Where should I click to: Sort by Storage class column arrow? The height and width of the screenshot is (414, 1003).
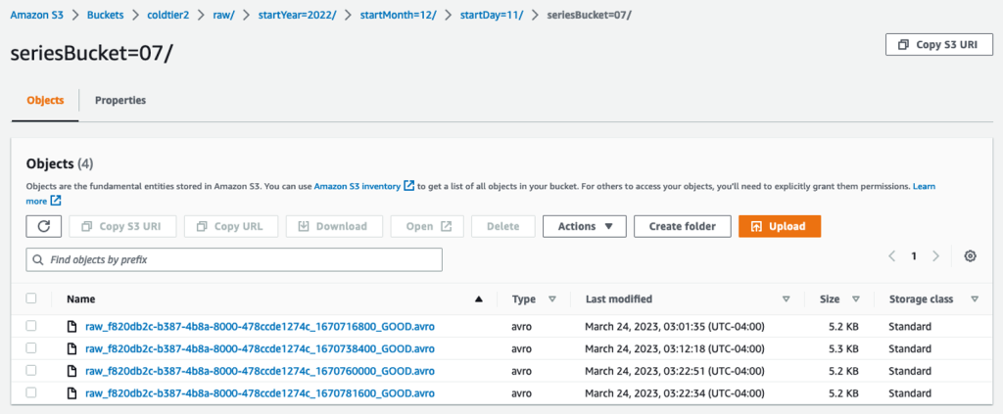point(975,299)
